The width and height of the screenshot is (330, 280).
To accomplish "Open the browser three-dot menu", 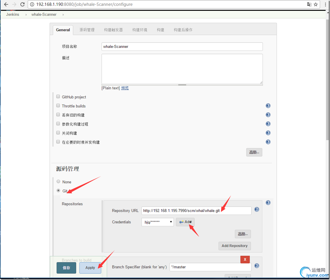I will point(325,4).
